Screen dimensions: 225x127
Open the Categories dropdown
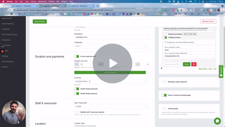coord(112,46)
